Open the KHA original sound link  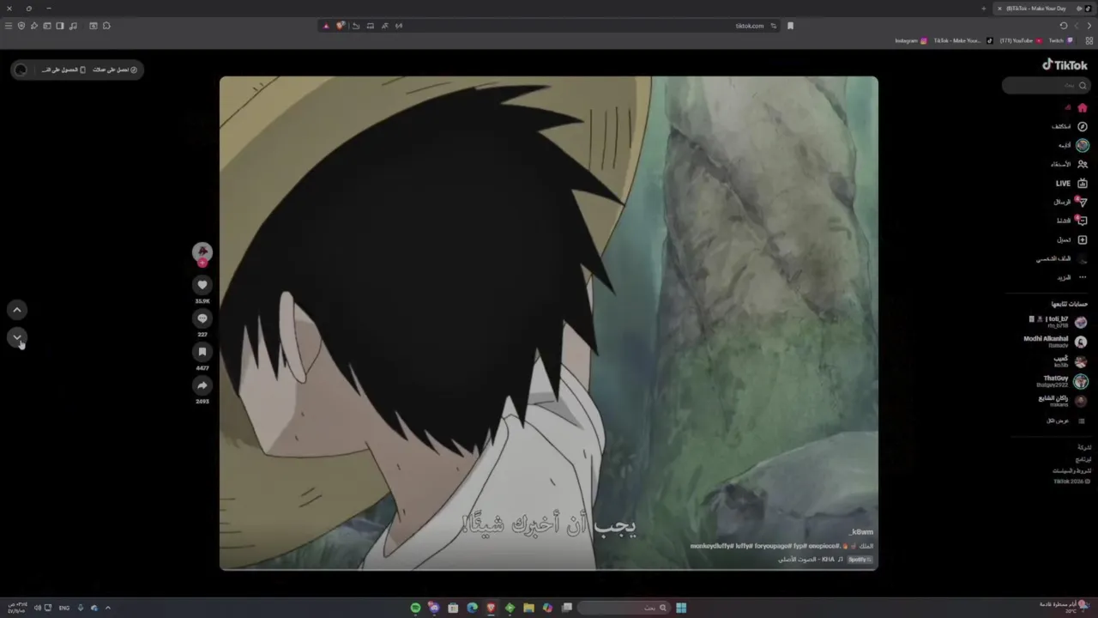(810, 560)
